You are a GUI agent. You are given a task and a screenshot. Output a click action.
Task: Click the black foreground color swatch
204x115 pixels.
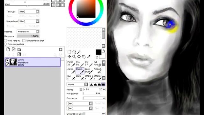(98, 52)
